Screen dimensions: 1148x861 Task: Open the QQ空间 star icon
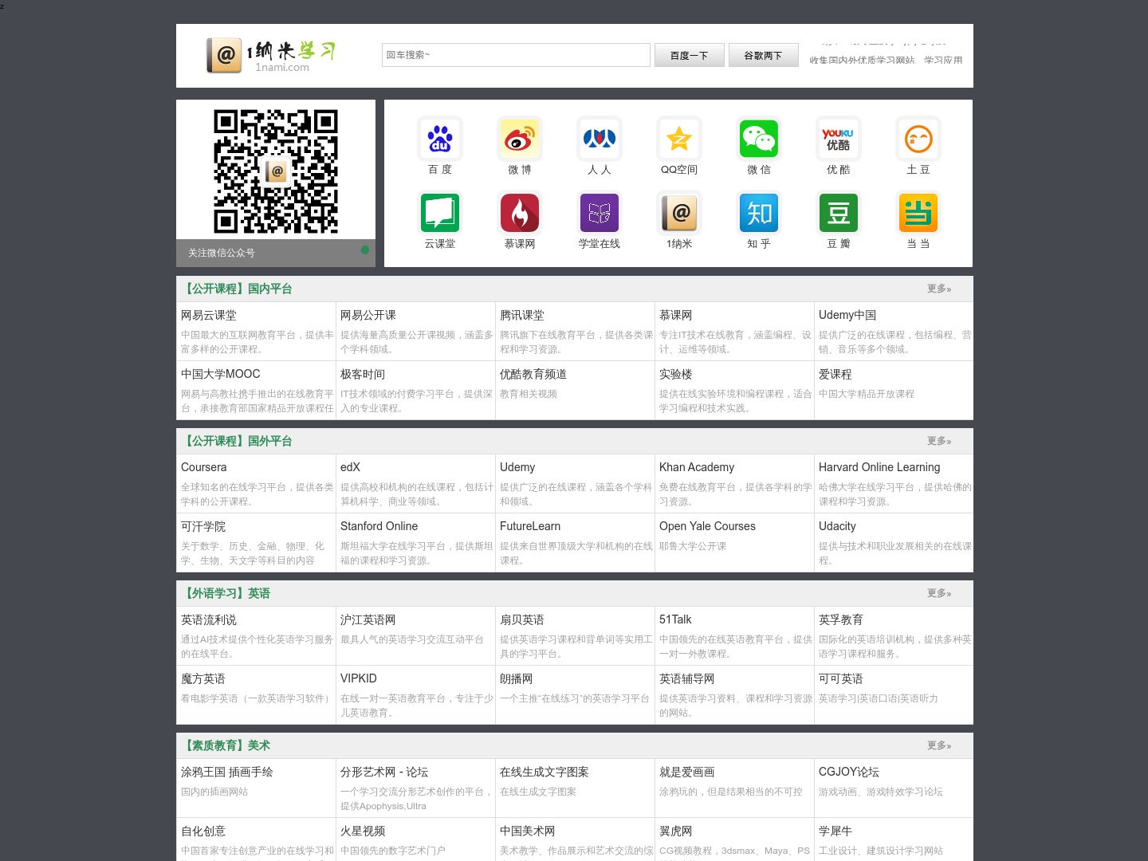(679, 139)
